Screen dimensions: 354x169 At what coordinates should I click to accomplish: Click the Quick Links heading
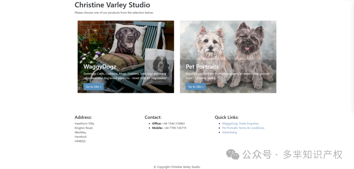(x=227, y=117)
